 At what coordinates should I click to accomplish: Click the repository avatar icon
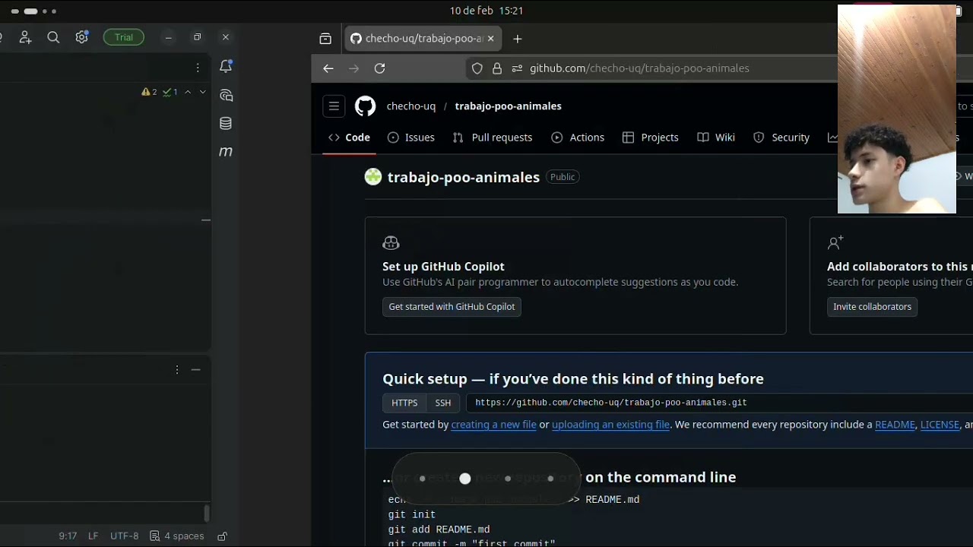[x=373, y=177]
